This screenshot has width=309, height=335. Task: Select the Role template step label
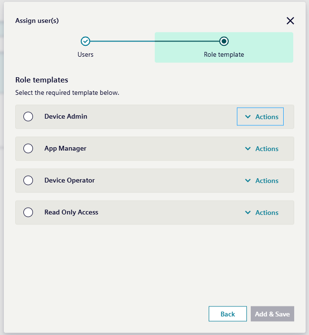[224, 54]
